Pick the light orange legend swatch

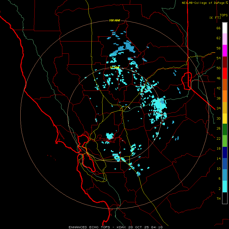click(x=225, y=96)
